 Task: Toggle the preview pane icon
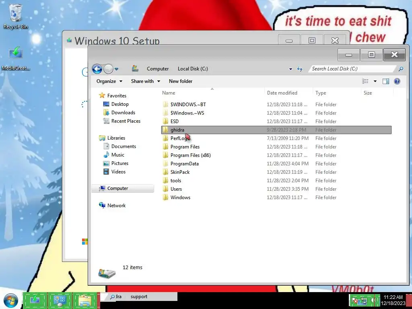(386, 81)
